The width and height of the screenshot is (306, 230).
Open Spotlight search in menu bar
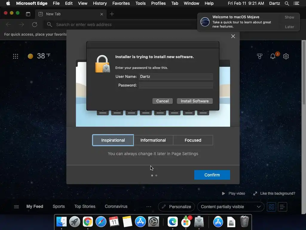pyautogui.click(x=287, y=3)
